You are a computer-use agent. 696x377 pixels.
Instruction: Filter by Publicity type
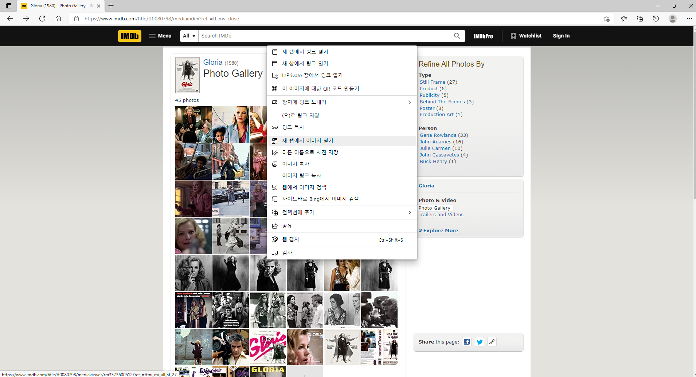pos(430,95)
